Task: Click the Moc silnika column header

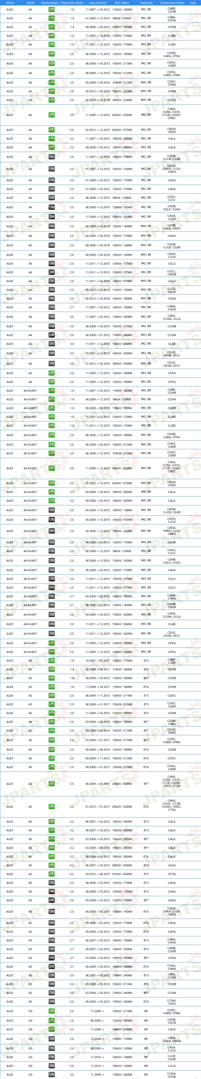Action: tap(122, 3)
